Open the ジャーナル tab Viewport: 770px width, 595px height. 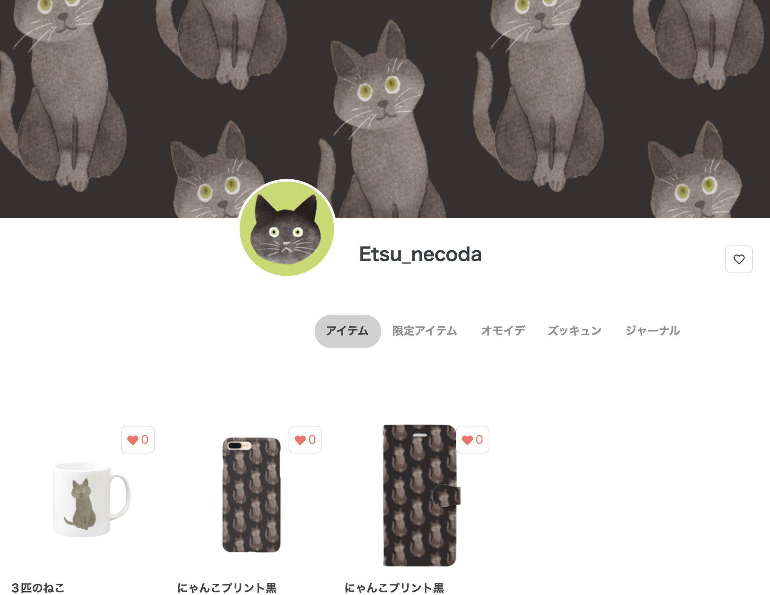point(652,331)
